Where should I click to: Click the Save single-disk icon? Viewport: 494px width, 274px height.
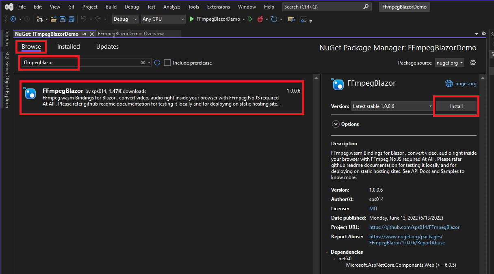pos(63,19)
